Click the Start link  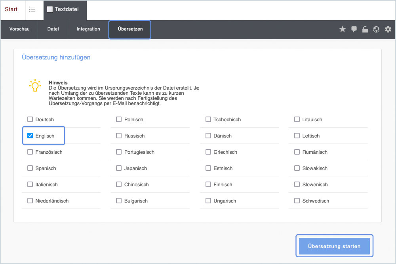pyautogui.click(x=11, y=10)
